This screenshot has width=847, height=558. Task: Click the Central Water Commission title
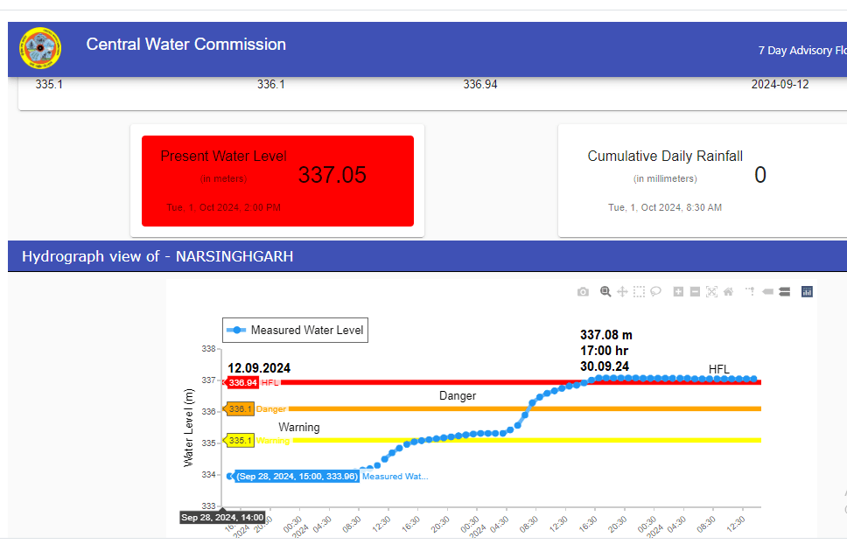tap(185, 45)
